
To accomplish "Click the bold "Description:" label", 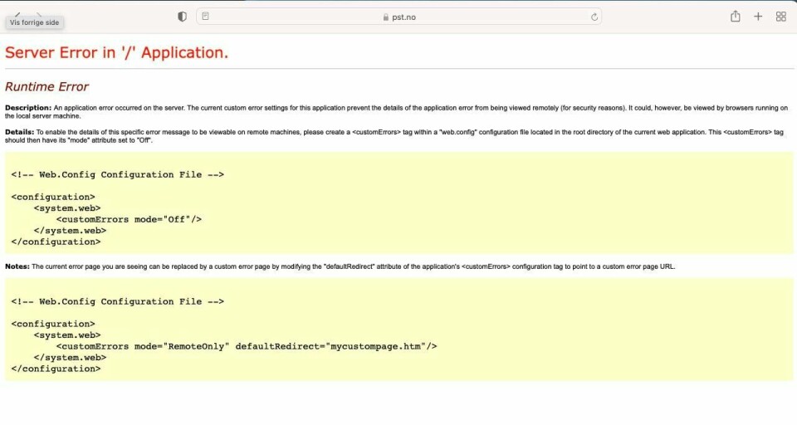I will (28, 108).
